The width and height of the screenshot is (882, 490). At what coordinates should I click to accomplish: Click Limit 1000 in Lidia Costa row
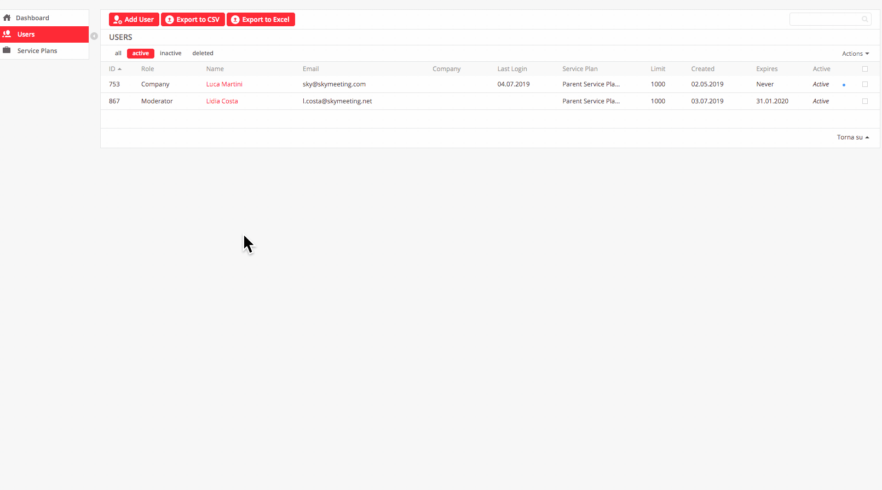coord(658,101)
